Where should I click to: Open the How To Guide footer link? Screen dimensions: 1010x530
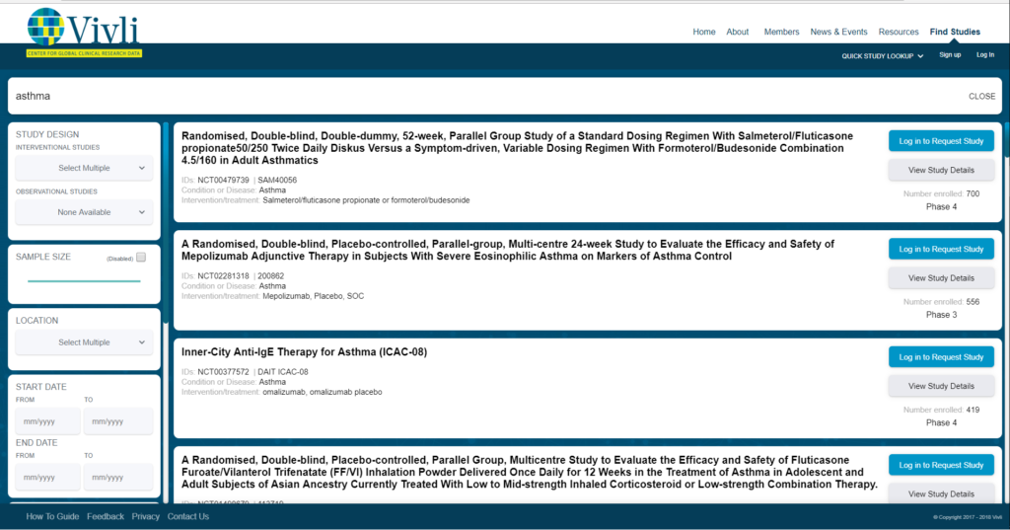(x=52, y=516)
